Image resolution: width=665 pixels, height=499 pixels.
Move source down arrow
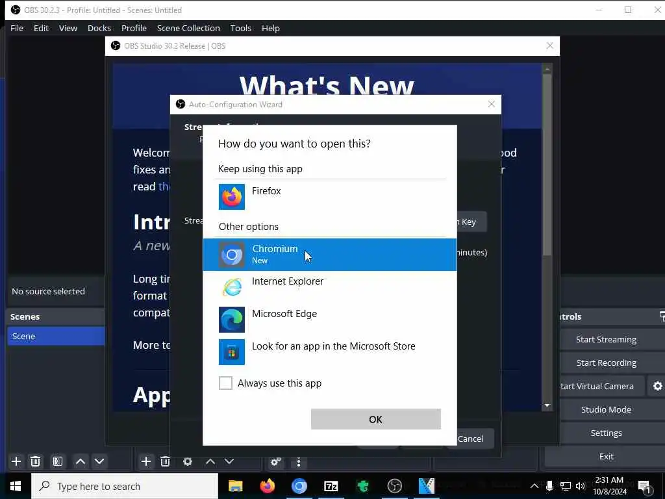click(229, 461)
